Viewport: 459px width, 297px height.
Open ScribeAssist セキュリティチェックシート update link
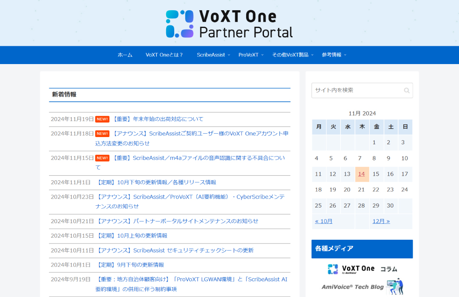click(x=175, y=250)
